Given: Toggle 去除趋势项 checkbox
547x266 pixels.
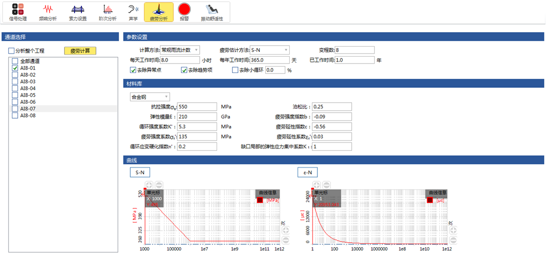Looking at the screenshot, I should (184, 70).
